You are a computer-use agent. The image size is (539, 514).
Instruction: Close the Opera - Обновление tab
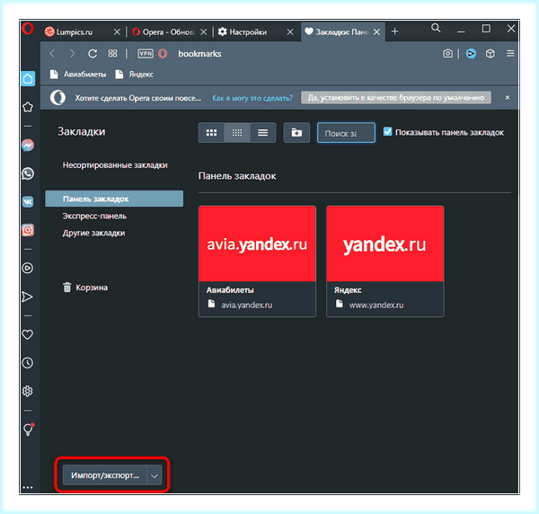204,32
